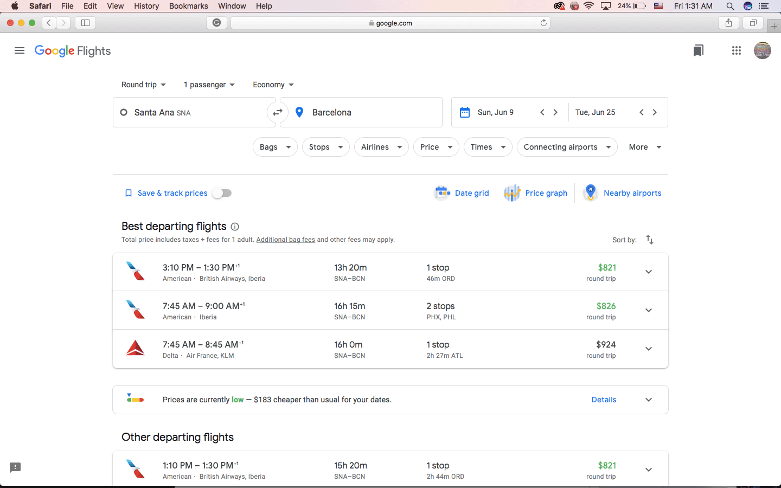Click Safari back navigation button
781x488 pixels.
[49, 23]
